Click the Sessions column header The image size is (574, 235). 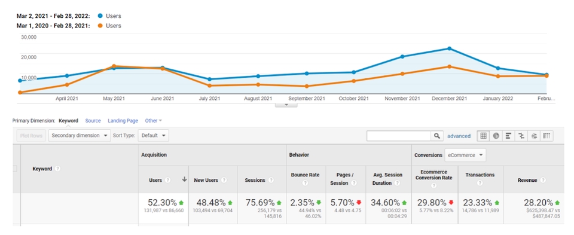(255, 180)
